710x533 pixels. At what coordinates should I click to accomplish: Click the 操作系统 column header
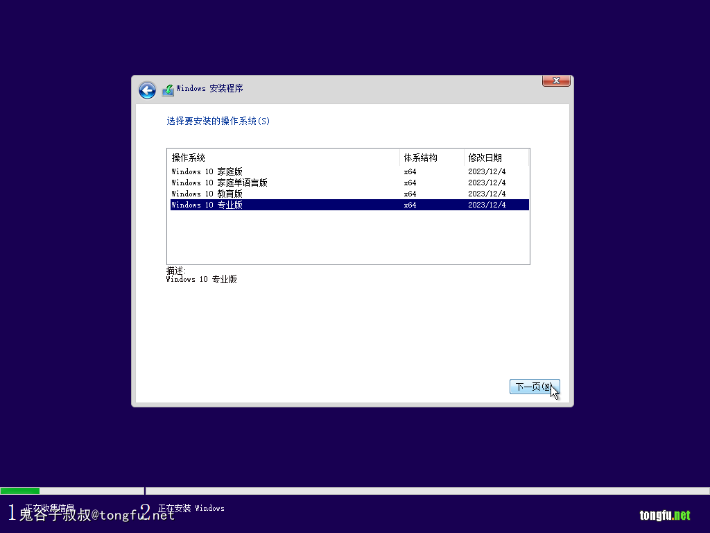click(x=189, y=158)
